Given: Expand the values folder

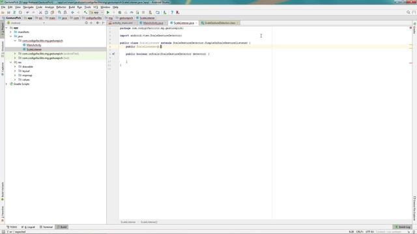Looking at the screenshot, I should coord(15,79).
